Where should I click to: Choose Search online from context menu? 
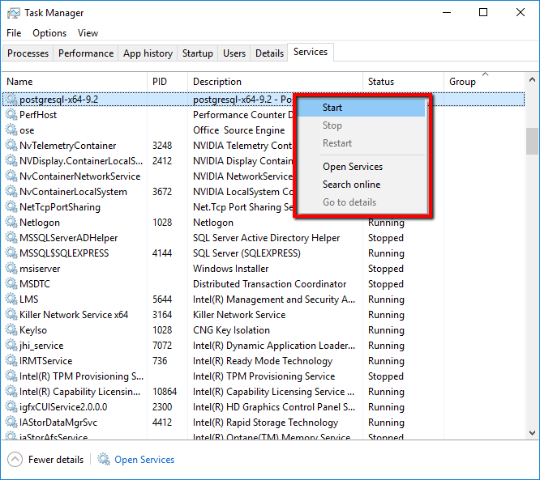tap(351, 185)
